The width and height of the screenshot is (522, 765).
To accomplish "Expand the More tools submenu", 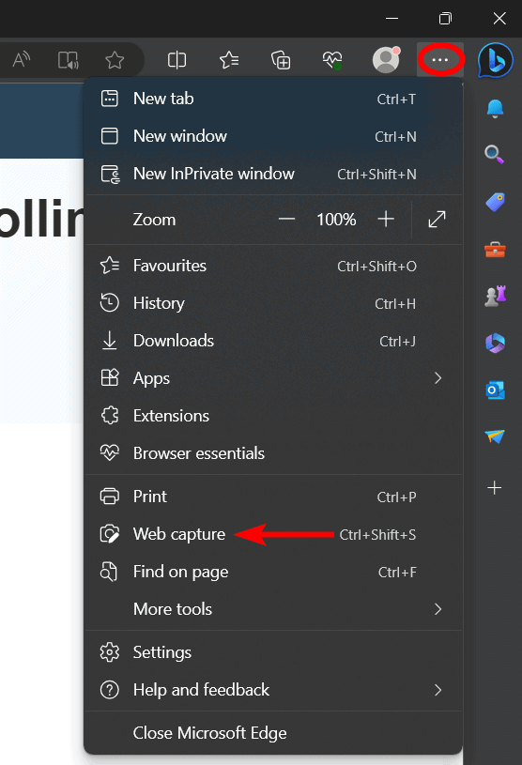I will [273, 609].
